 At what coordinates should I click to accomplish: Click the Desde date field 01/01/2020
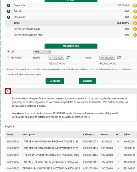tap(56, 58)
